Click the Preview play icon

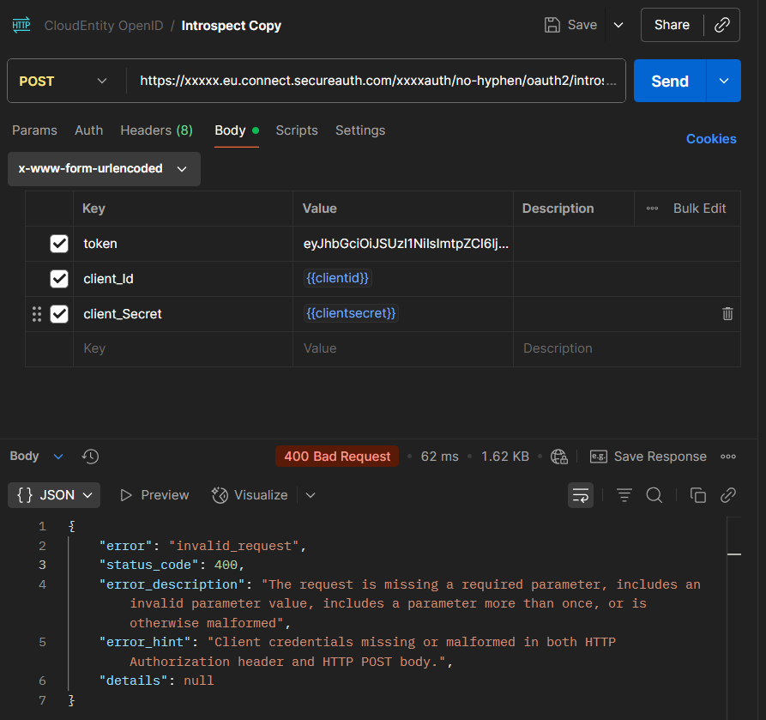click(x=126, y=495)
